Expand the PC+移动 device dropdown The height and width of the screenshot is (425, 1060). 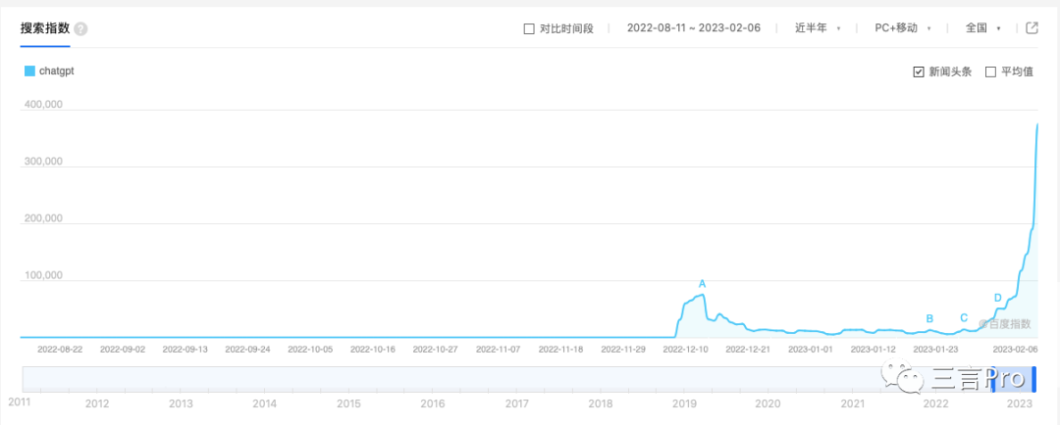point(903,28)
